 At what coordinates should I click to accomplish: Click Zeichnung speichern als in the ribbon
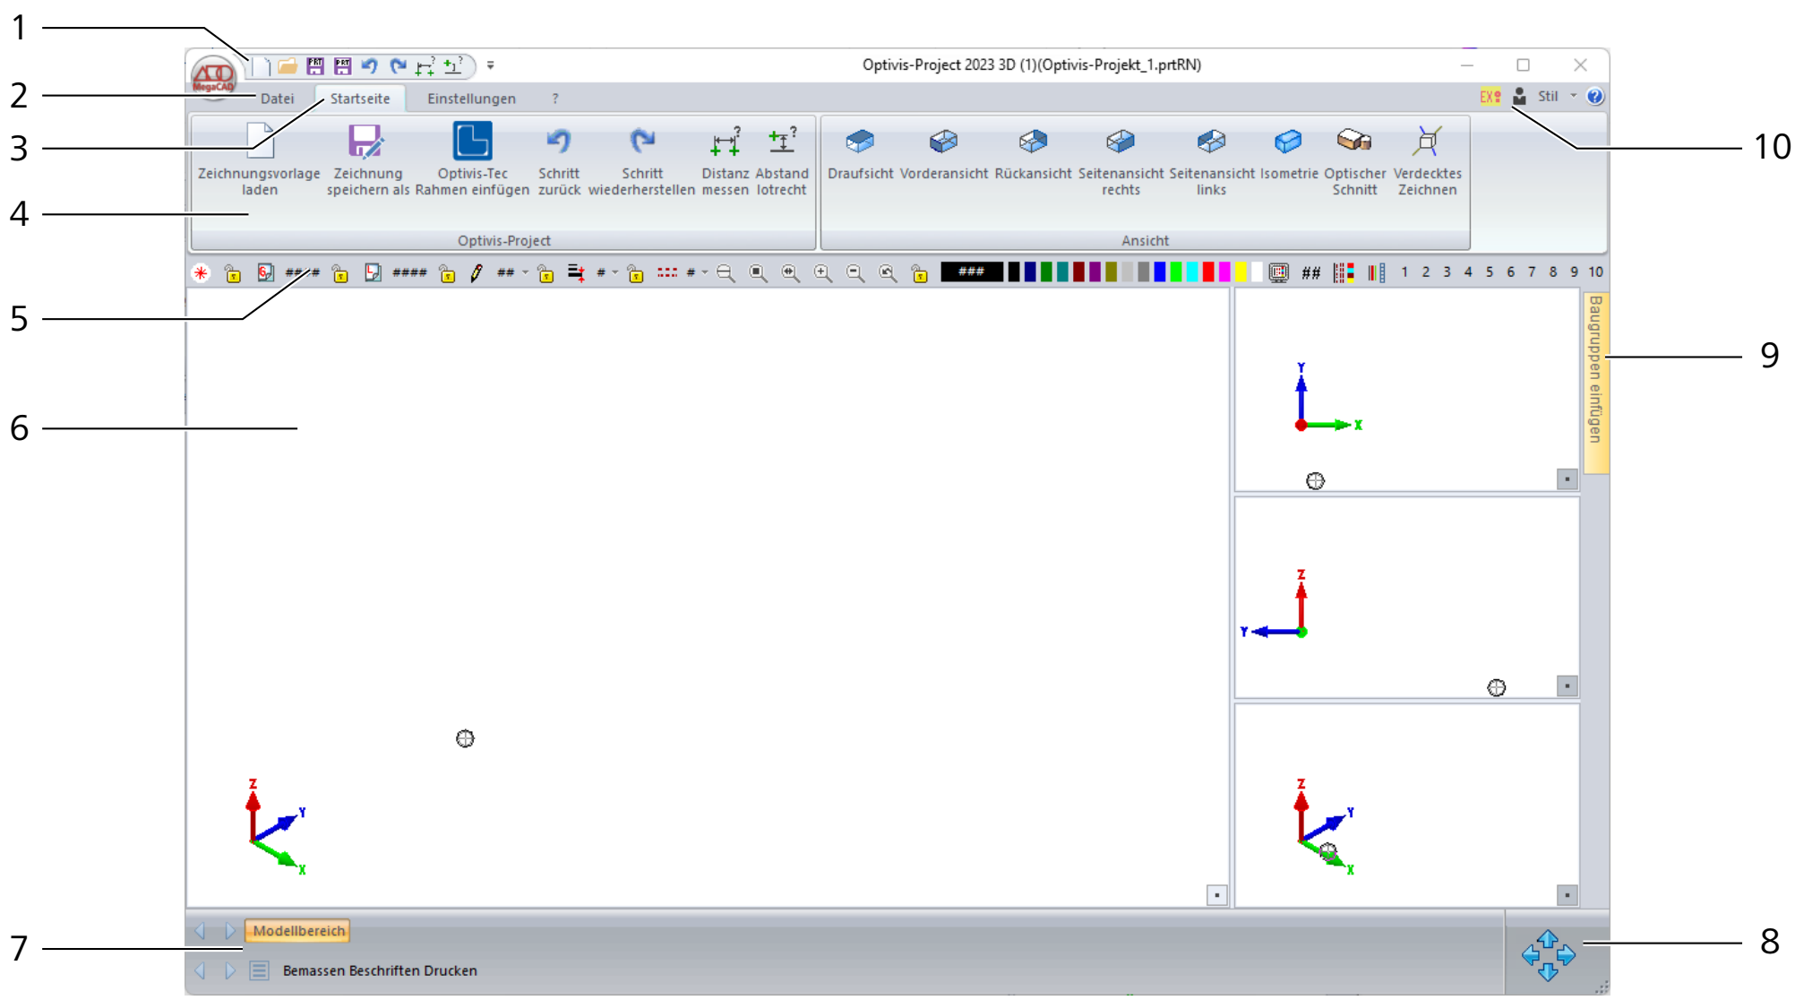[x=367, y=159]
